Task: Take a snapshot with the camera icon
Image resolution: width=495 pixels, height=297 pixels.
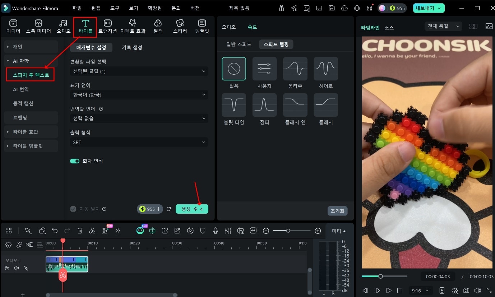Action: pyautogui.click(x=466, y=291)
